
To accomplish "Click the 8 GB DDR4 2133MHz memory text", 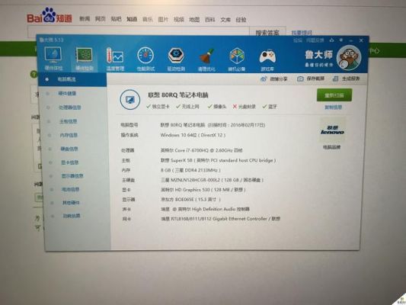I will click(190, 170).
